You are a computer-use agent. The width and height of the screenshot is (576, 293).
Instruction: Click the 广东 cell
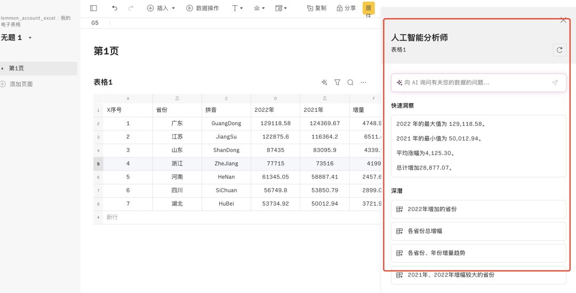pos(177,124)
